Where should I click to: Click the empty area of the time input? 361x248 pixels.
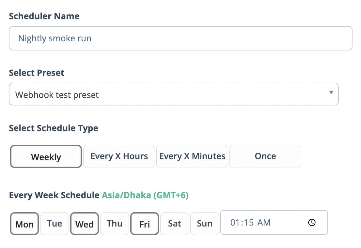coord(289,223)
